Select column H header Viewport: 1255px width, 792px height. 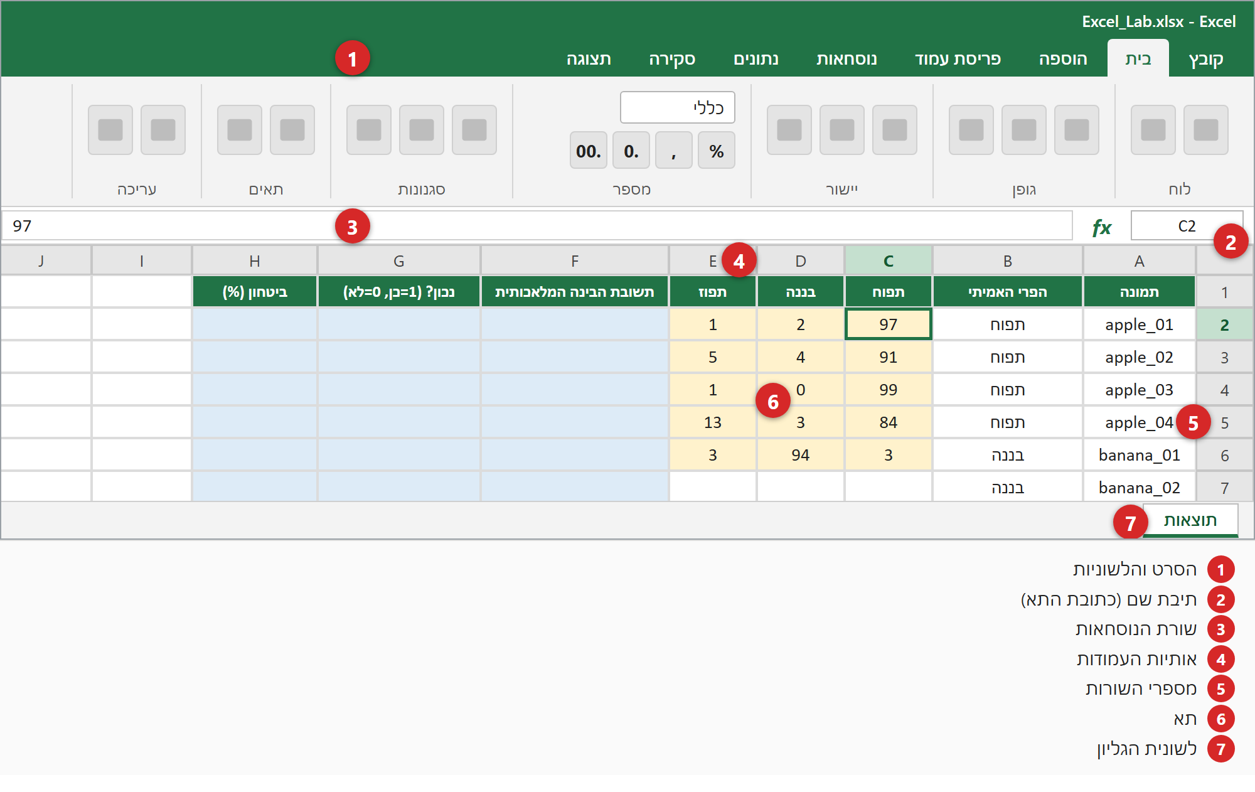coord(255,261)
